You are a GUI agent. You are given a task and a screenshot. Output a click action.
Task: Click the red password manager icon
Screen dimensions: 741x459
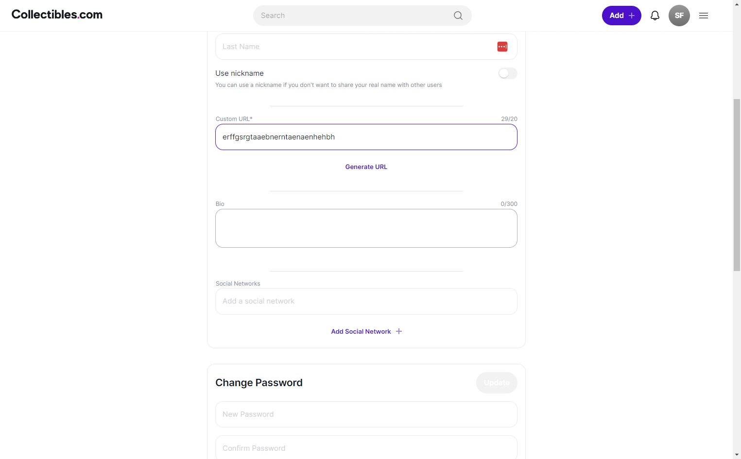click(x=502, y=47)
